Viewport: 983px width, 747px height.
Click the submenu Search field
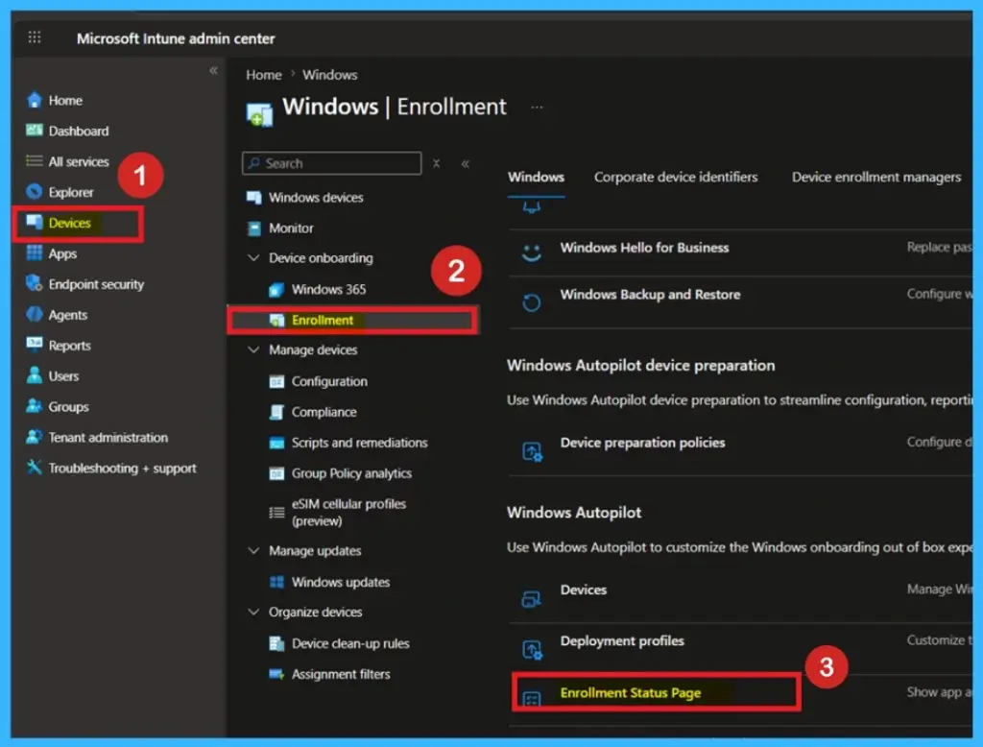pos(331,163)
